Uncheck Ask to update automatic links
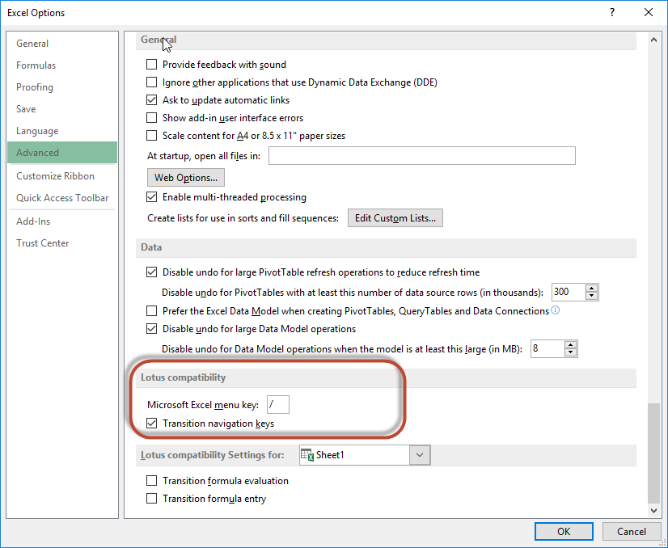668x548 pixels. click(151, 99)
